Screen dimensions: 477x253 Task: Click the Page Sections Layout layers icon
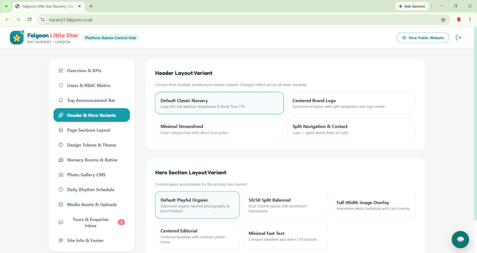coord(61,130)
